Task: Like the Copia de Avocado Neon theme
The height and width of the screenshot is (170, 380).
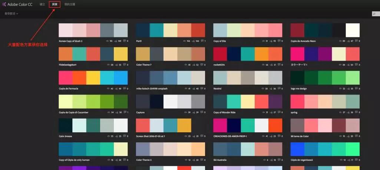Action: tap(348, 41)
